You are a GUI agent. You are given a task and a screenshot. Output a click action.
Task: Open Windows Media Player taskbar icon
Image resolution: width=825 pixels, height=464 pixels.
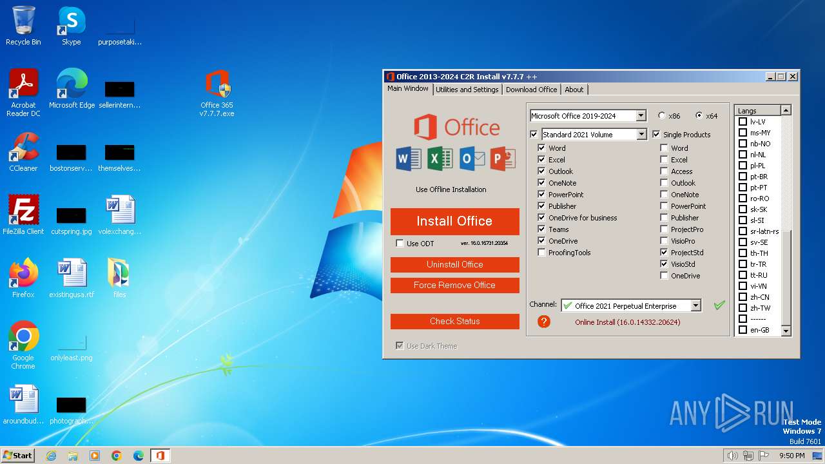tap(95, 456)
